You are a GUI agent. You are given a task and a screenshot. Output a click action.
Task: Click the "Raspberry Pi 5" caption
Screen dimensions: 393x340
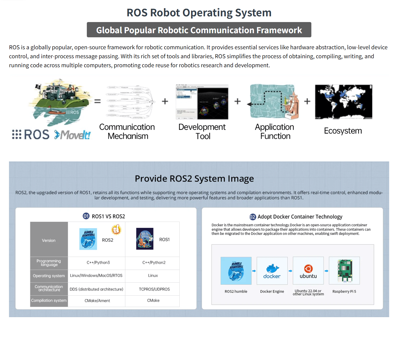point(344,292)
